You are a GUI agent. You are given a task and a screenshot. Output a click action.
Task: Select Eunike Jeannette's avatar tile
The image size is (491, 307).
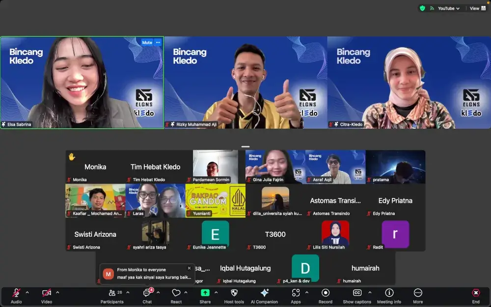click(216, 235)
